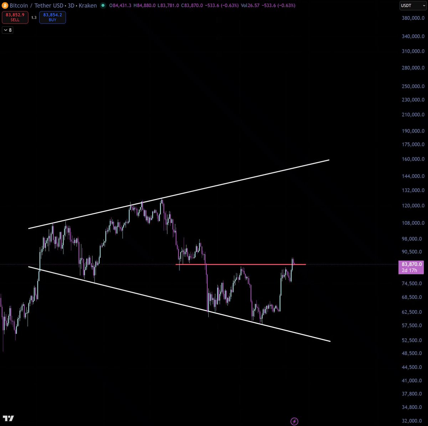The image size is (428, 426).
Task: Click the 175,000.0 price scale label
Action: click(x=413, y=145)
